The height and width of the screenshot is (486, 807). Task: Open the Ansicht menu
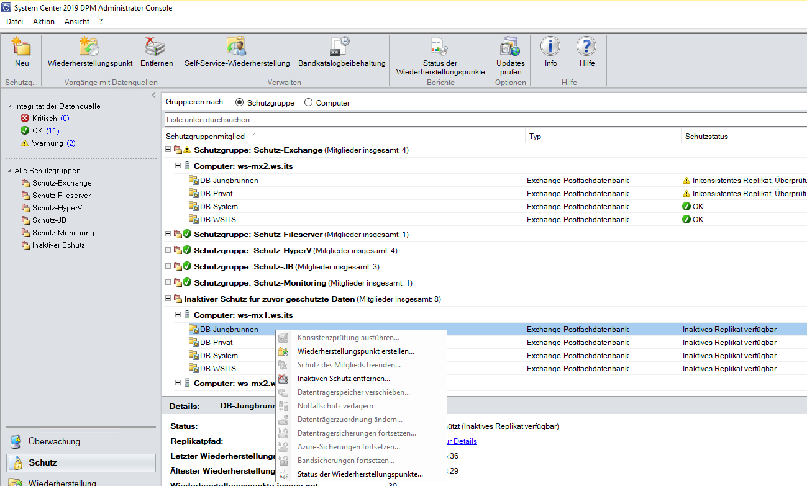77,22
